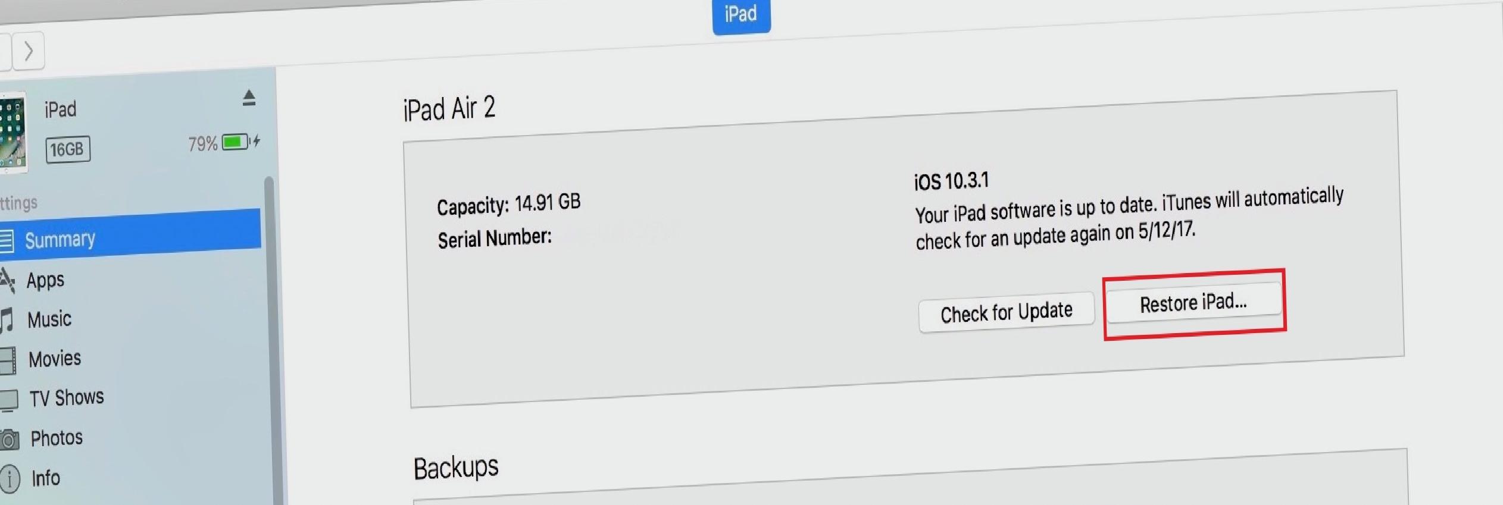Click the Apps store icon
The image size is (1503, 505).
click(x=7, y=281)
